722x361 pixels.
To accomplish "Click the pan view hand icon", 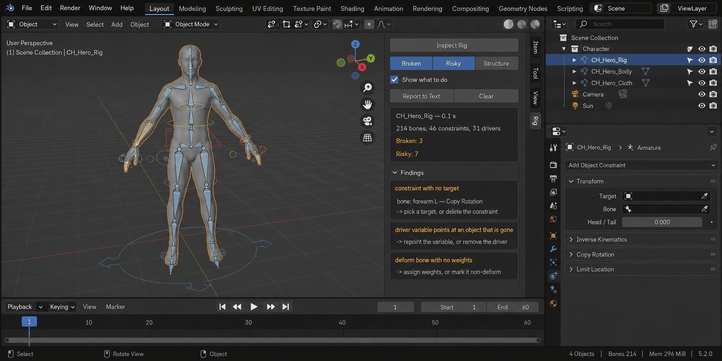I will point(368,105).
